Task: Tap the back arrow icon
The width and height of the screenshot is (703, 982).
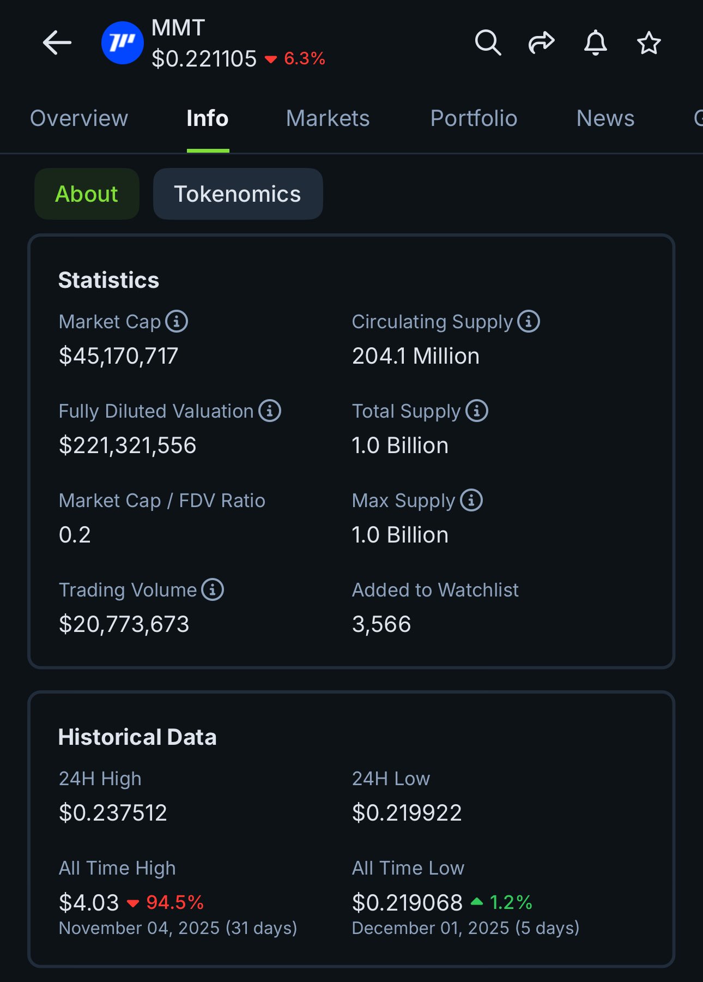Action: tap(57, 43)
